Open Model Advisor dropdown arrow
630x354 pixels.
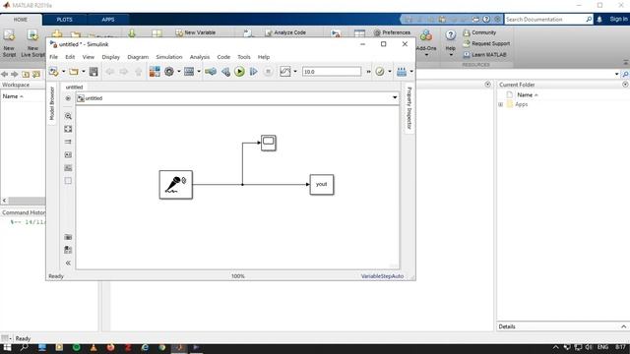point(390,72)
